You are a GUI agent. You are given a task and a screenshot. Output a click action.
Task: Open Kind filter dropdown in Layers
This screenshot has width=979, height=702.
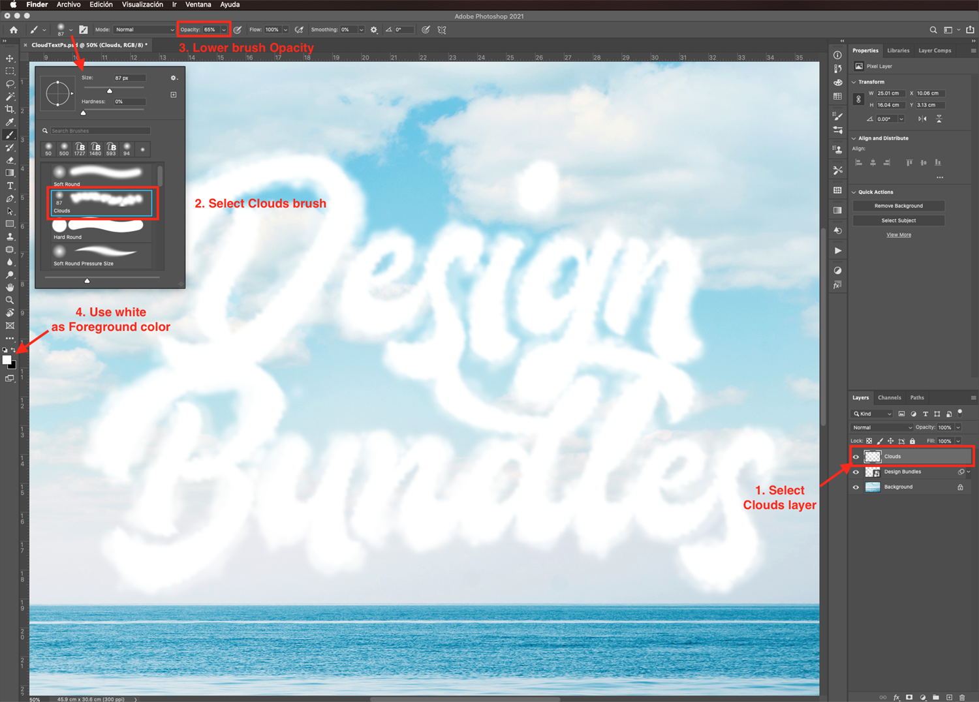pyautogui.click(x=872, y=414)
